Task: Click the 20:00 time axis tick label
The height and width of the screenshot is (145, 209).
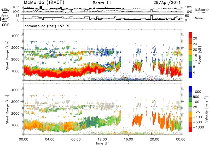Action: [154, 140]
